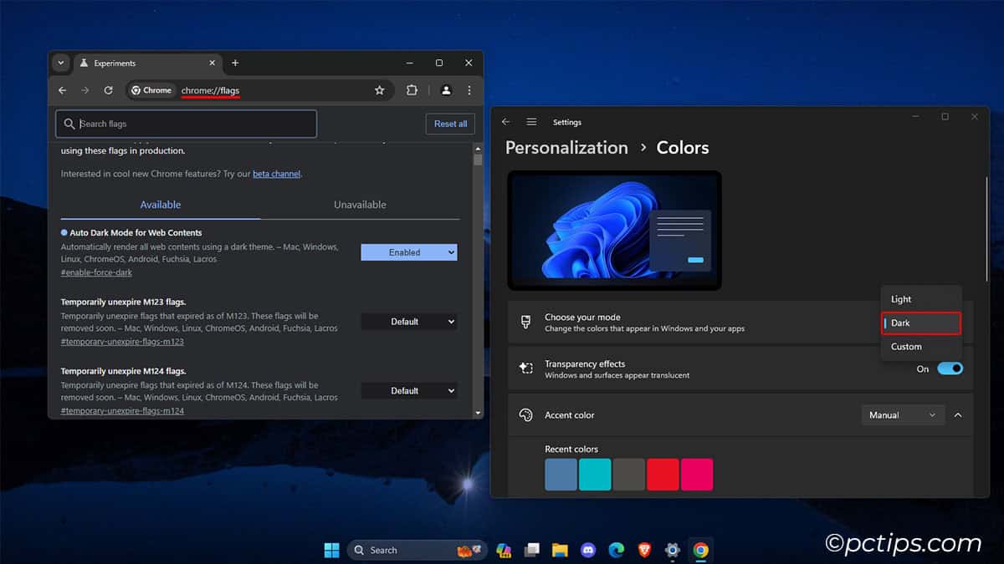Go back using Chrome's back arrow
Image resolution: width=1004 pixels, height=564 pixels.
[63, 90]
